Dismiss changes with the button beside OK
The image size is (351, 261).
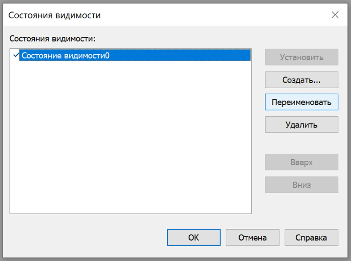[x=252, y=238]
